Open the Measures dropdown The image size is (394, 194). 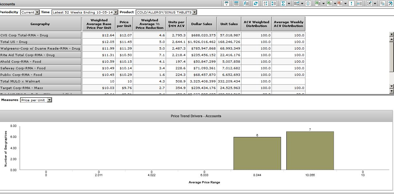click(x=49, y=100)
